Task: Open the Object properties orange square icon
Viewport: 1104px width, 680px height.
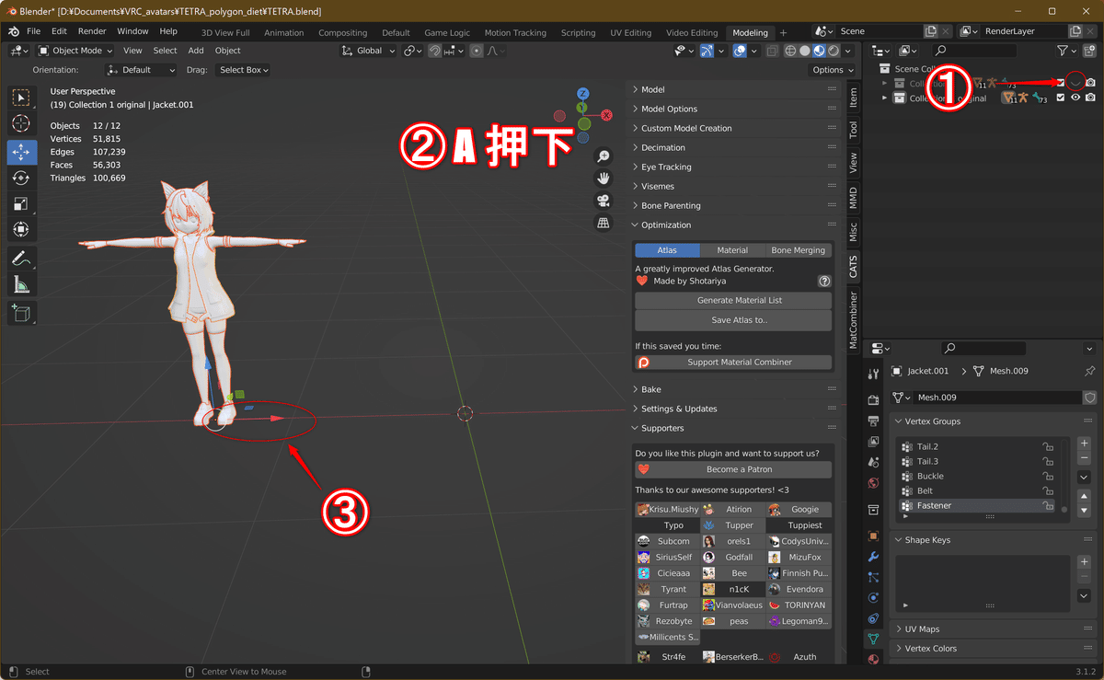Action: (873, 536)
